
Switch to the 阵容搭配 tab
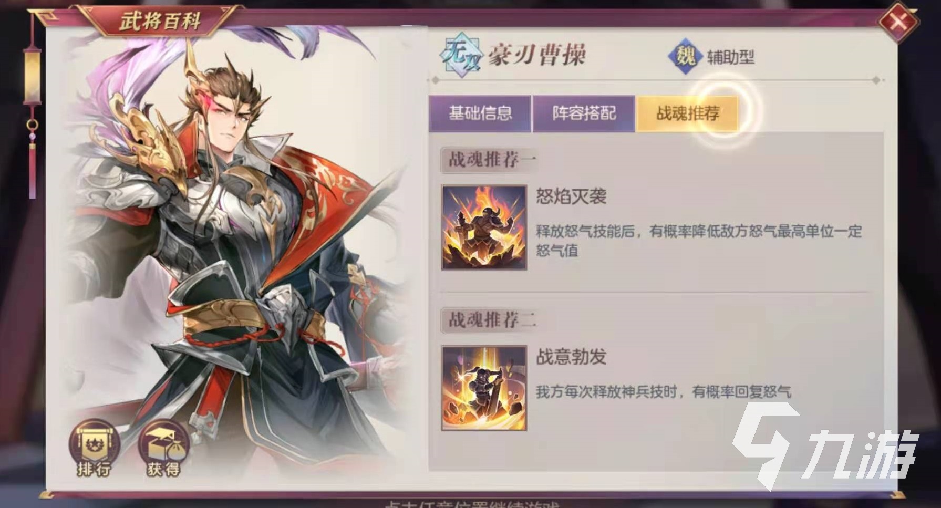pyautogui.click(x=584, y=113)
